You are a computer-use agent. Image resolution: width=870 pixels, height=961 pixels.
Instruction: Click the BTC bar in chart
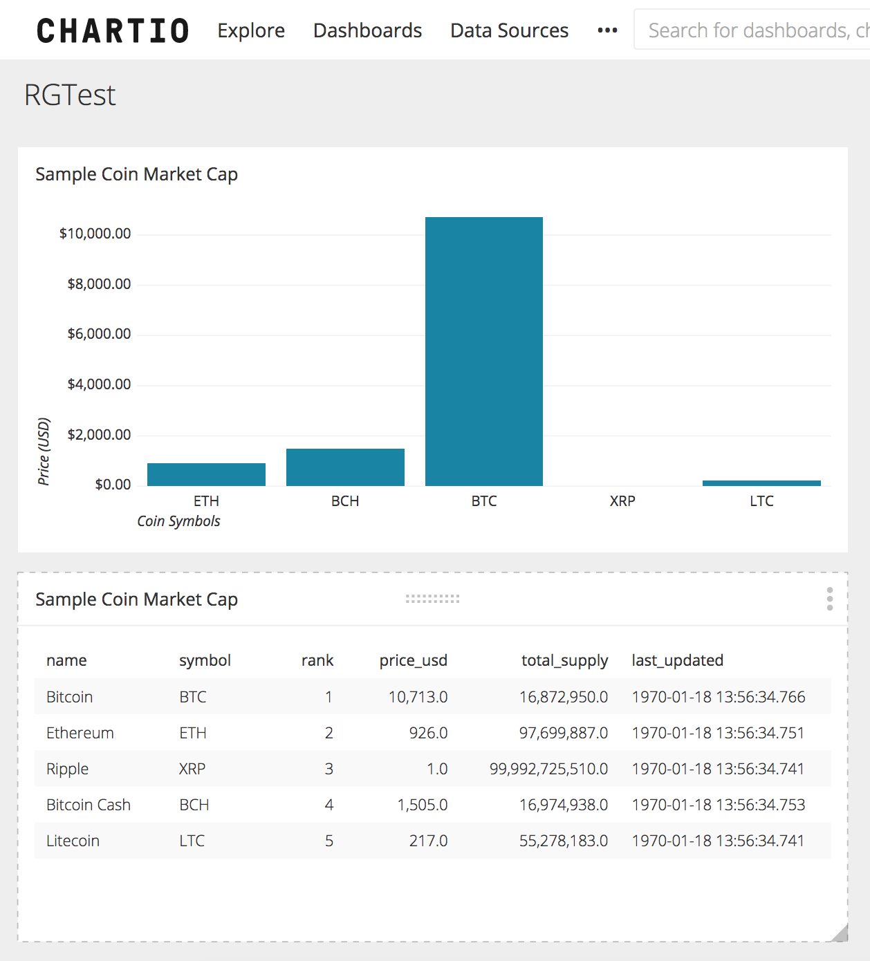484,351
